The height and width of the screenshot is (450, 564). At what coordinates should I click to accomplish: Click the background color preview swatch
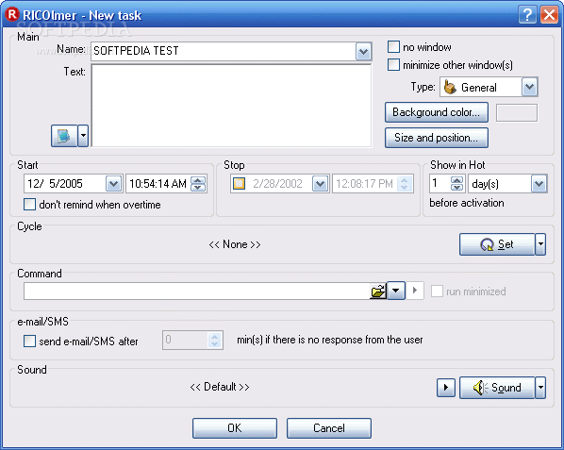coord(517,113)
